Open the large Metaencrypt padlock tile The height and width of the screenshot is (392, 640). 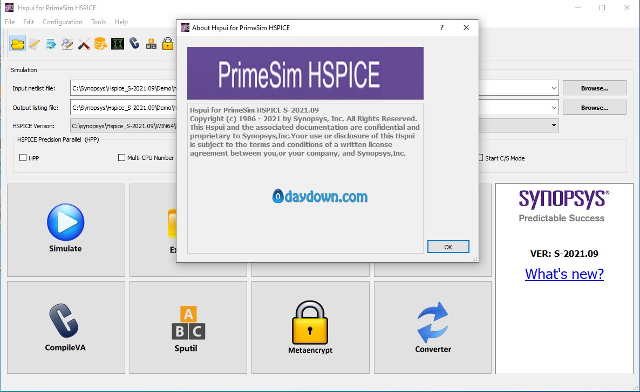(310, 327)
